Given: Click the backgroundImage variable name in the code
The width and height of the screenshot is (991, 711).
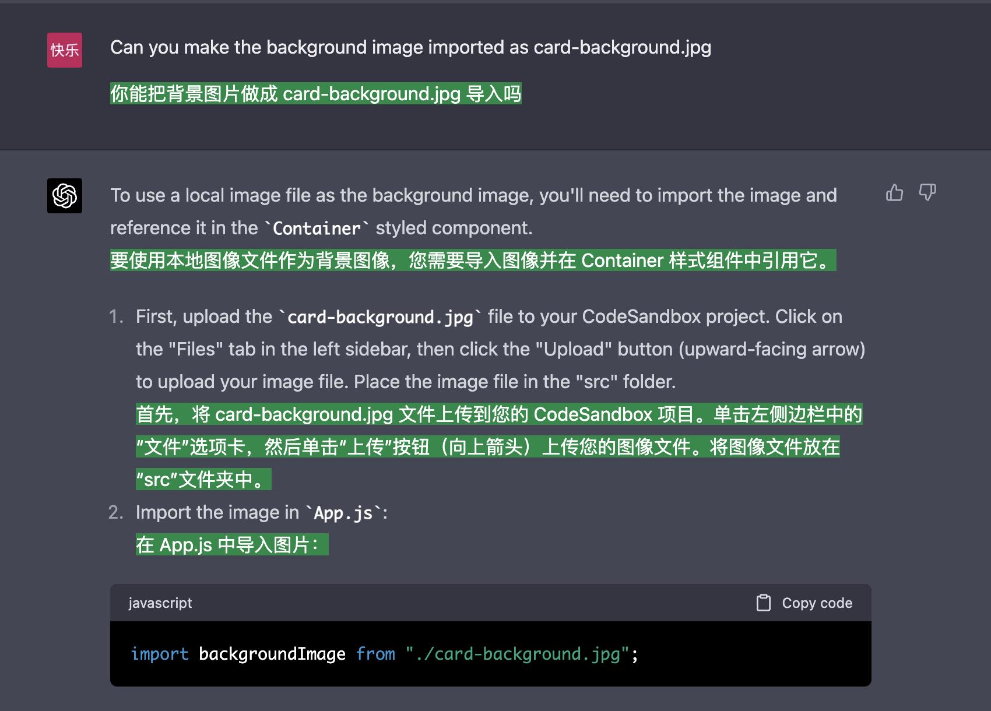Looking at the screenshot, I should pos(272,654).
